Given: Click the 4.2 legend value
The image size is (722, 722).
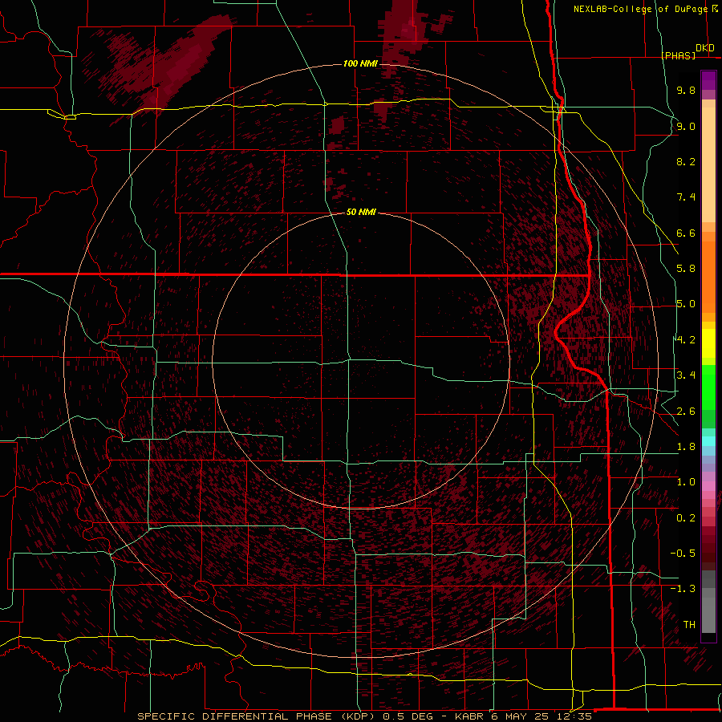Looking at the screenshot, I should [x=686, y=340].
